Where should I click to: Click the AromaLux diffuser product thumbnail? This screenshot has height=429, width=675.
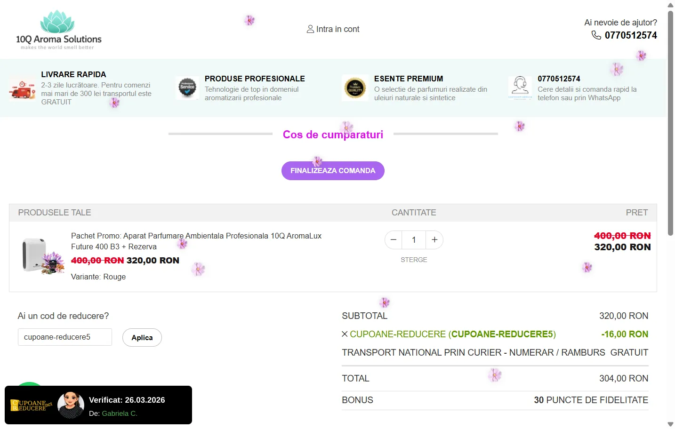tap(42, 255)
